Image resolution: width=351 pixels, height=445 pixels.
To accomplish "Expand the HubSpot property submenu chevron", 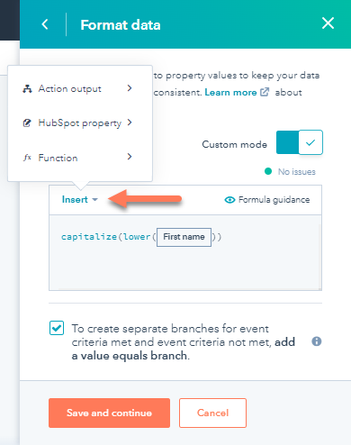I will (130, 123).
